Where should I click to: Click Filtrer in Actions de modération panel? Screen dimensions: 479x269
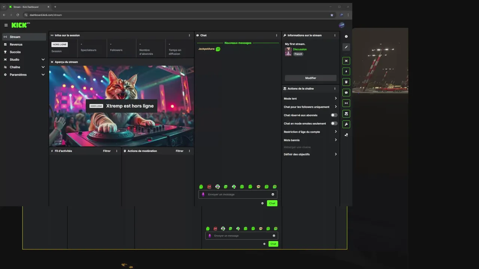click(x=180, y=151)
